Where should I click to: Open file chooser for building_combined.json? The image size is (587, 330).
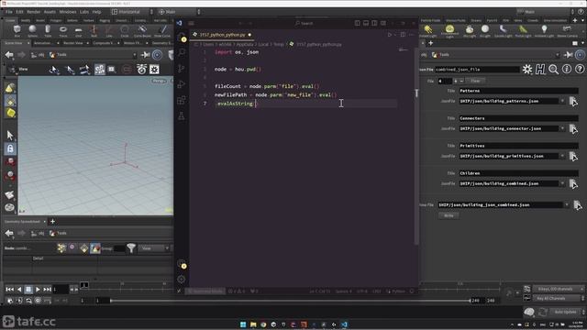573,183
